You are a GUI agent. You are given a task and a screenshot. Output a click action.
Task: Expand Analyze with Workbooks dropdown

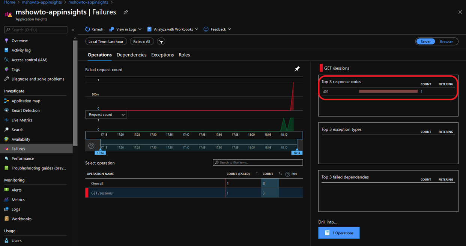(x=173, y=29)
